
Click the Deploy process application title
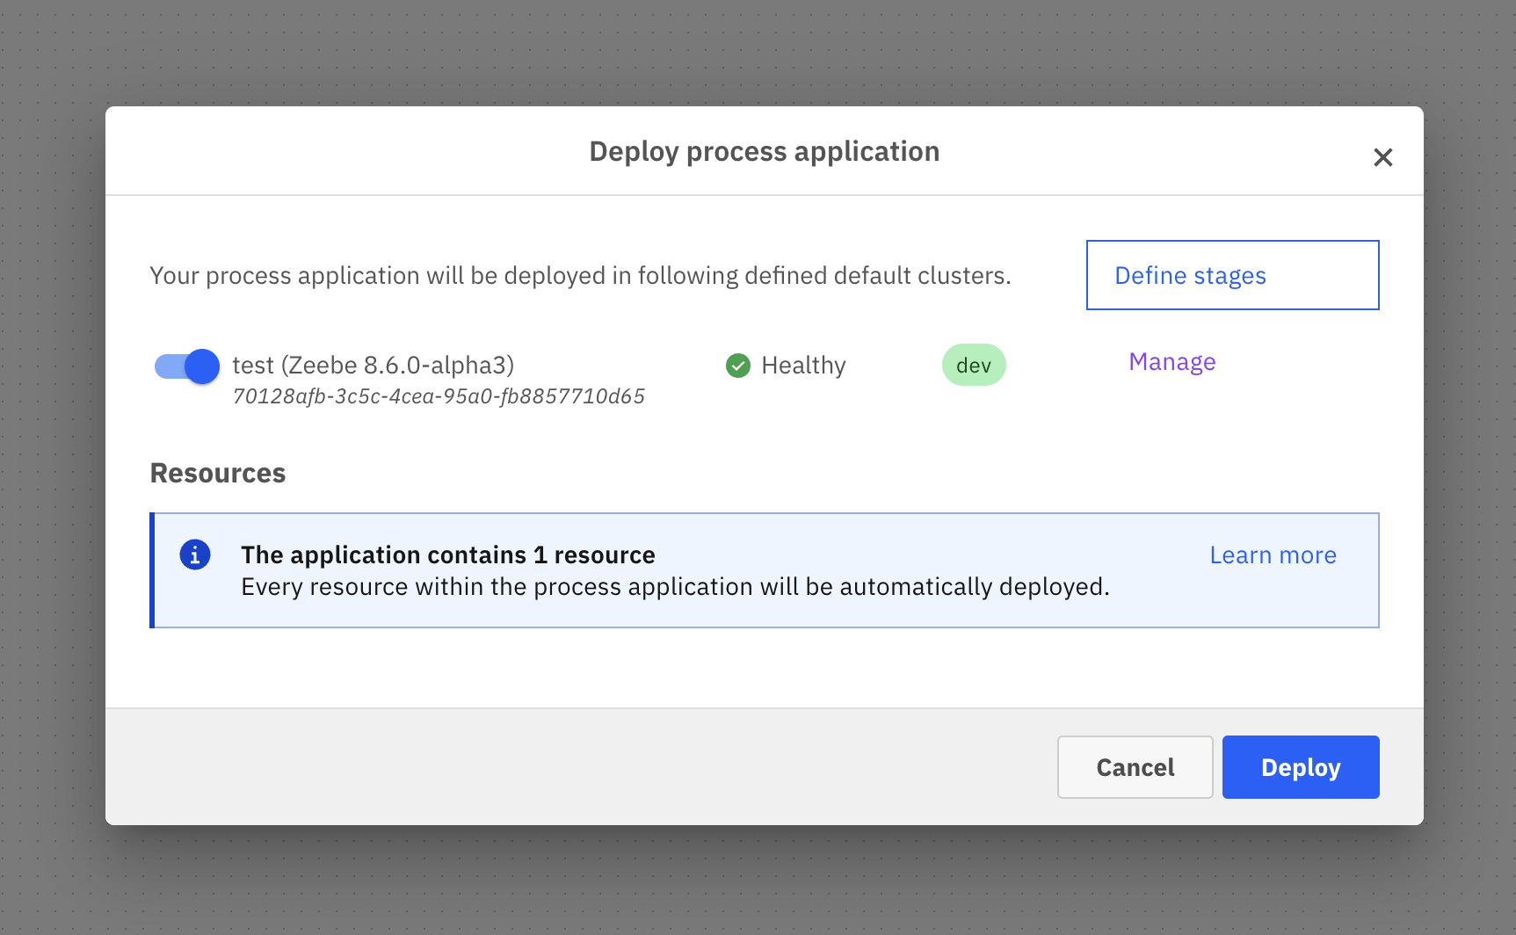tap(763, 150)
